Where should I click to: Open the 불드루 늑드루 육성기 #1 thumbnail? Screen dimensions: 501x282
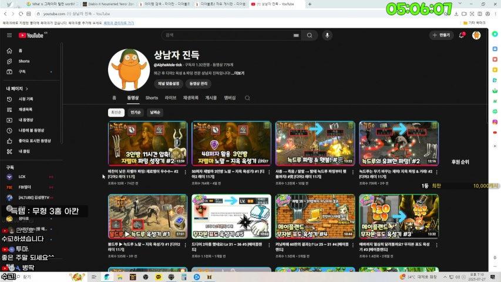[147, 216]
